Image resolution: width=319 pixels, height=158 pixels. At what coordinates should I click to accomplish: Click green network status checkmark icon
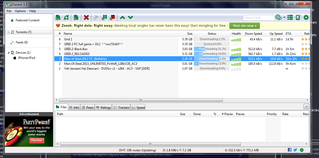[302, 150]
